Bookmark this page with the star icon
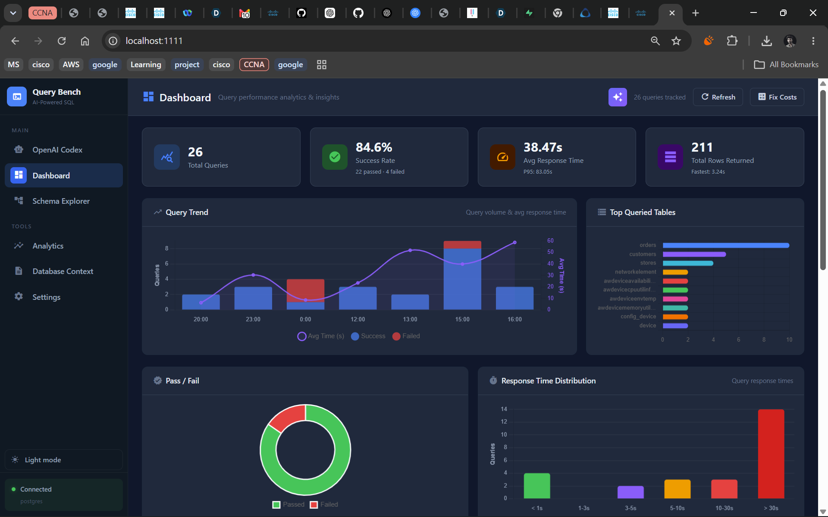Screen dimensions: 828x517 click(x=676, y=41)
